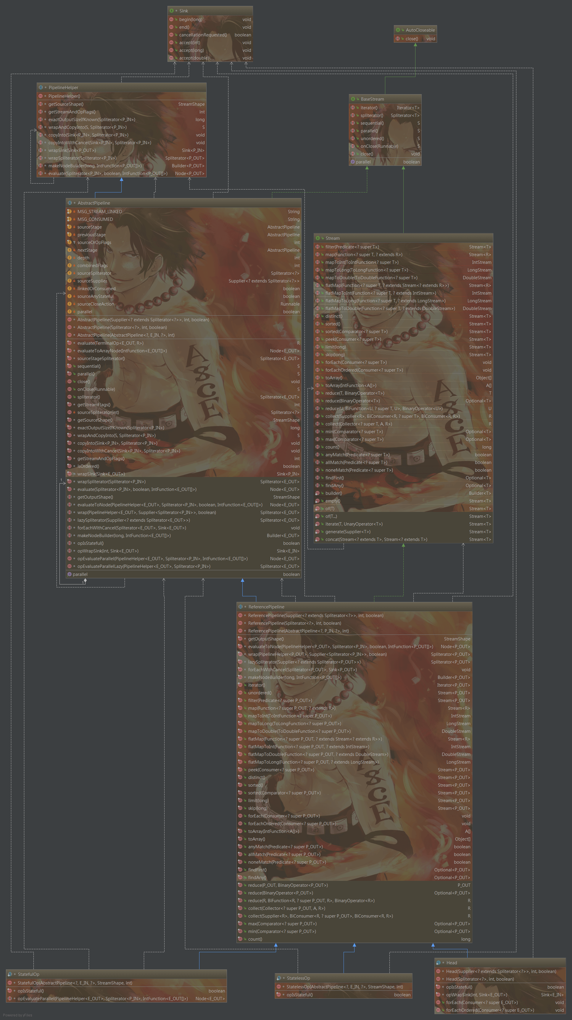Click forEachWithCancel row in ReferencePipeline

(x=354, y=670)
